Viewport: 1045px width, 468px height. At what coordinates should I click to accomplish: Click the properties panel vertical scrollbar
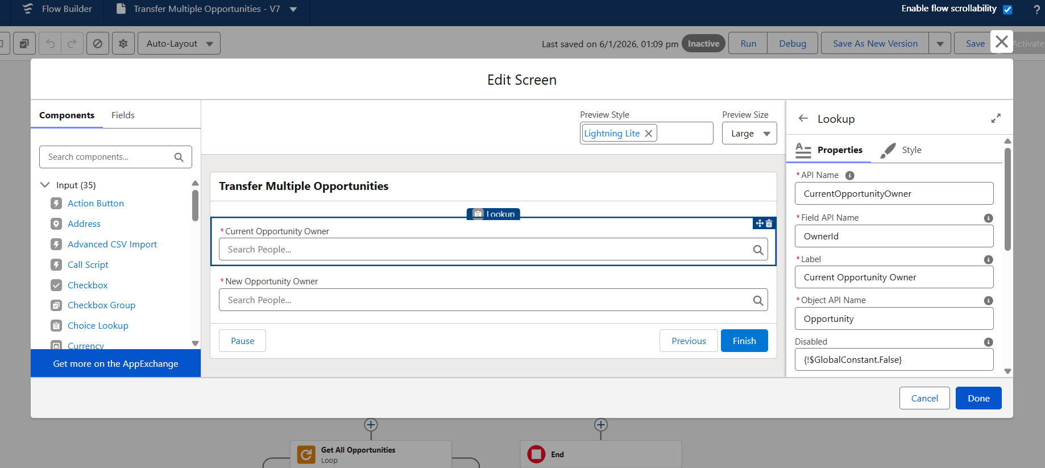(1007, 199)
